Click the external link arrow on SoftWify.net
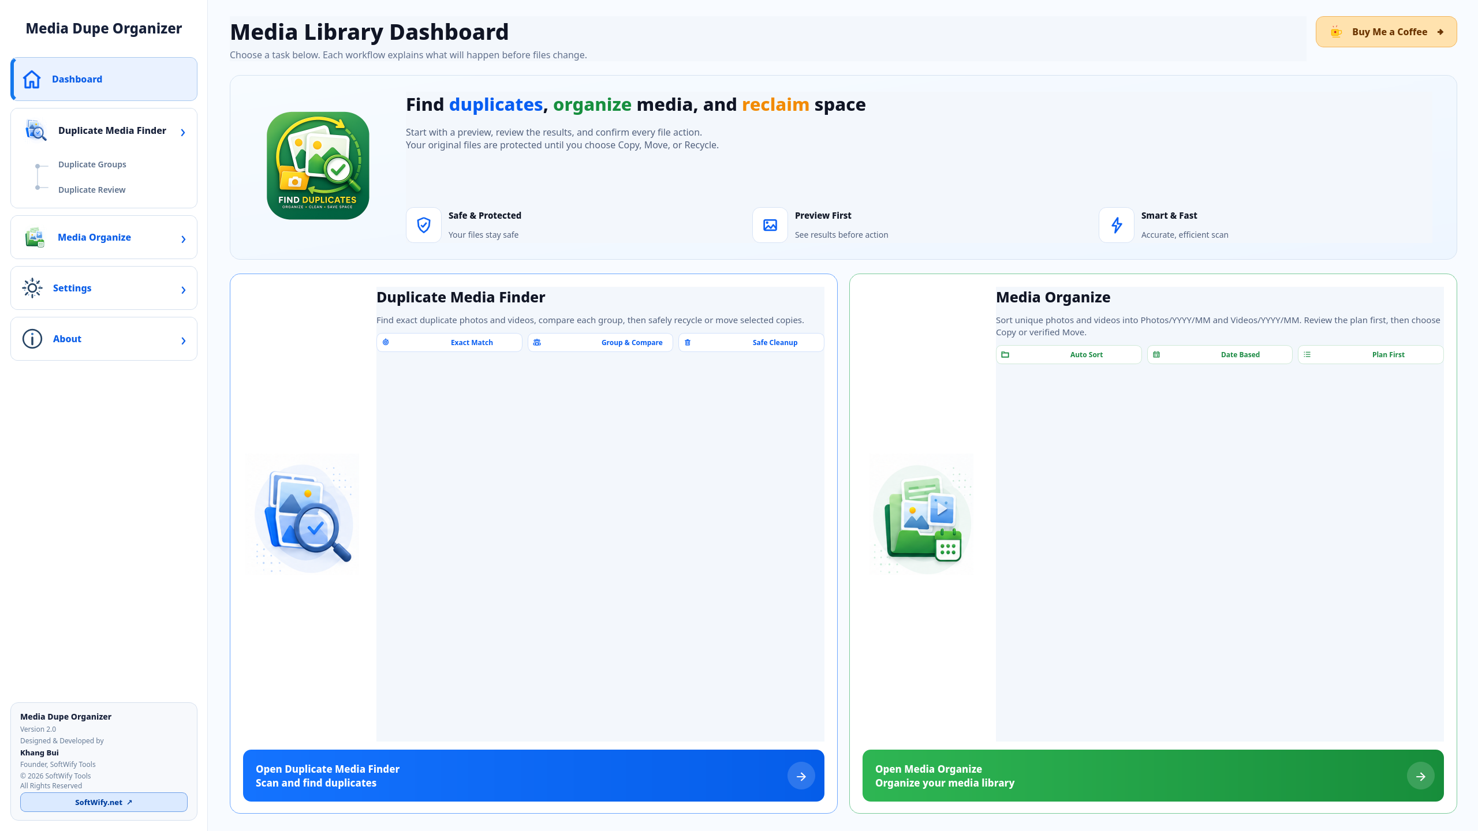1478x831 pixels. (x=129, y=802)
